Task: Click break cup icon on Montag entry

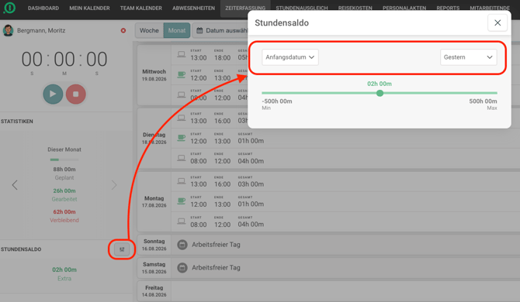Action: click(x=181, y=201)
